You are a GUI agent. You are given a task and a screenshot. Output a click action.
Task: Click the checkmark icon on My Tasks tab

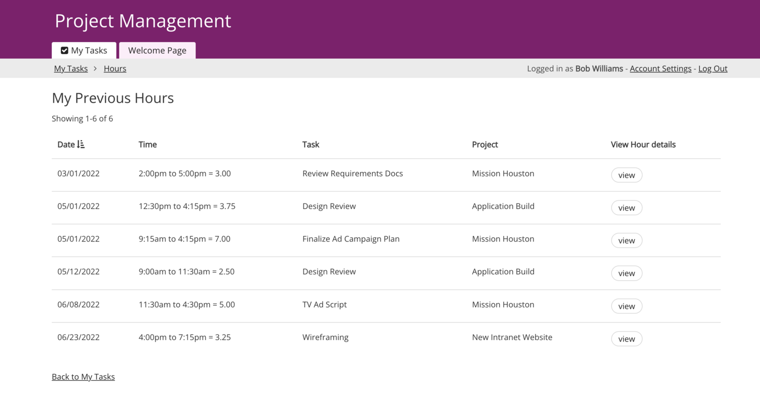tap(64, 51)
